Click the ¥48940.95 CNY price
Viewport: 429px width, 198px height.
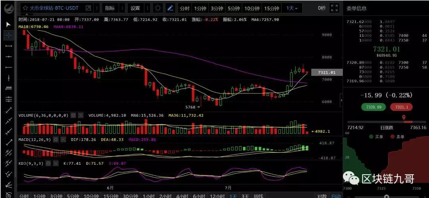(x=386, y=55)
